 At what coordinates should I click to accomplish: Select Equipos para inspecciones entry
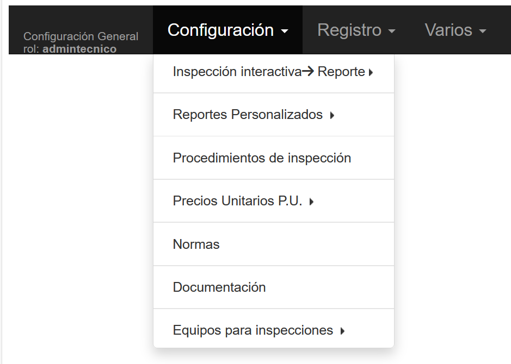tap(253, 330)
